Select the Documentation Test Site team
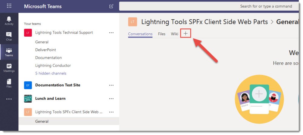This screenshot has width=303, height=135. (x=58, y=85)
